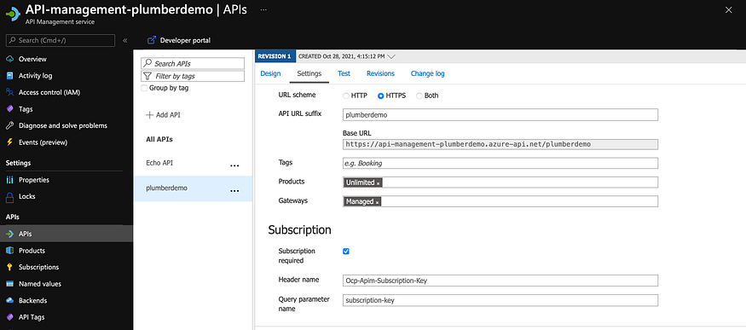
Task: Open the plumberdemo API ellipsis menu
Action: (234, 191)
